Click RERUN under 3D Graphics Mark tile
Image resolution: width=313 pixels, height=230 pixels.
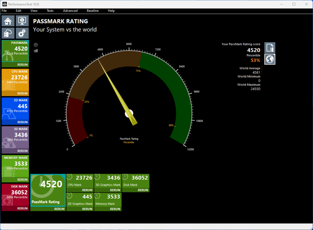coord(115,190)
